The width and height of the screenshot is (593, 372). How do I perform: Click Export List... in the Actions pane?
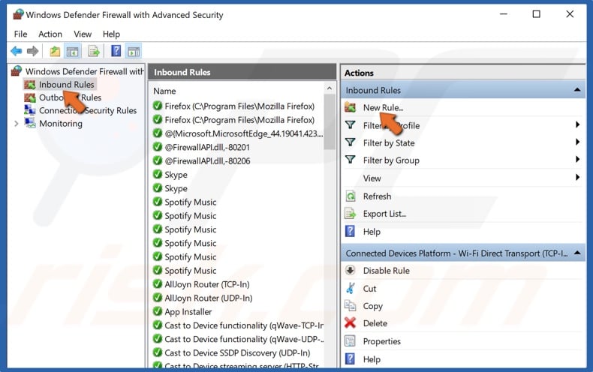click(384, 214)
